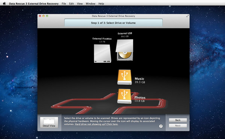Open the help question mark icon
This screenshot has height=139, width=225.
[x=161, y=126]
